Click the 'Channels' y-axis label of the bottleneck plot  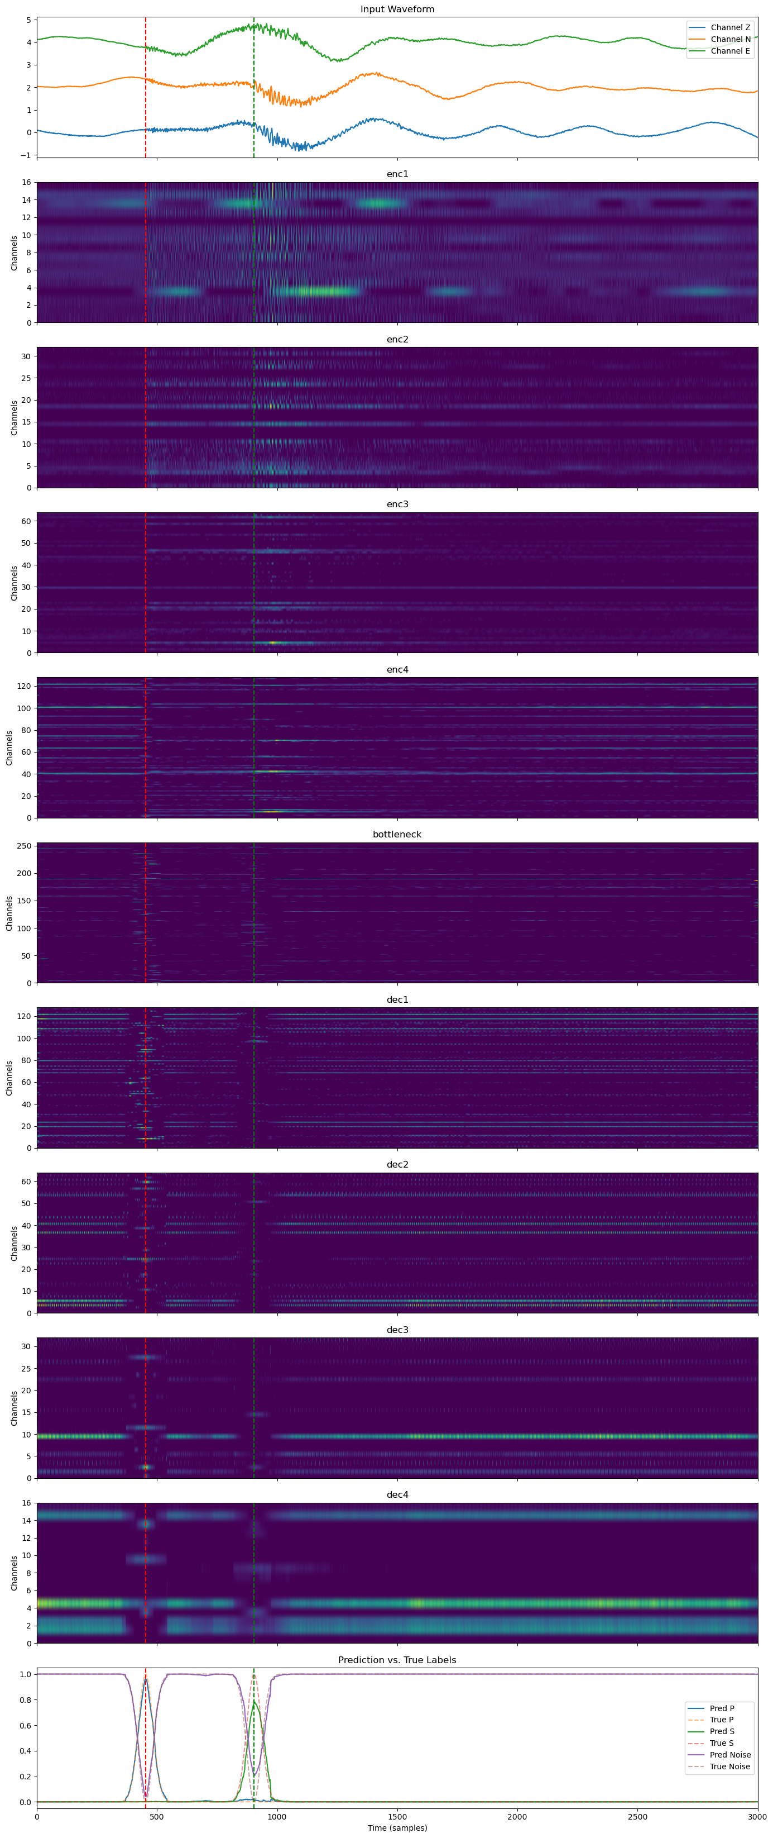(9, 913)
